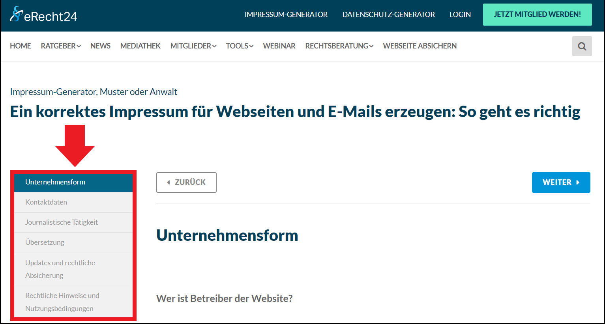
Task: Click the Zurück button
Action: [x=186, y=182]
